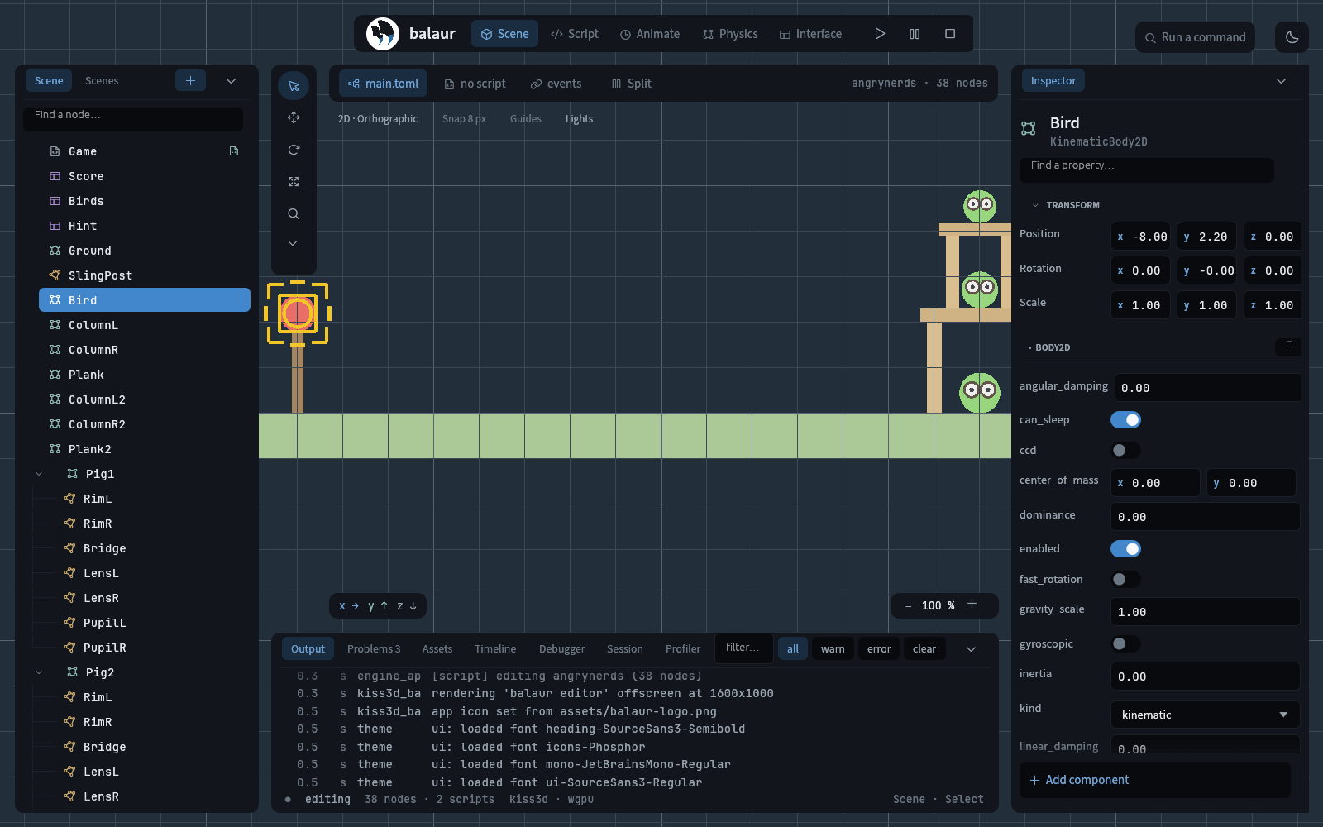1323x827 pixels.
Task: Enable the ccd switch
Action: (x=1125, y=450)
